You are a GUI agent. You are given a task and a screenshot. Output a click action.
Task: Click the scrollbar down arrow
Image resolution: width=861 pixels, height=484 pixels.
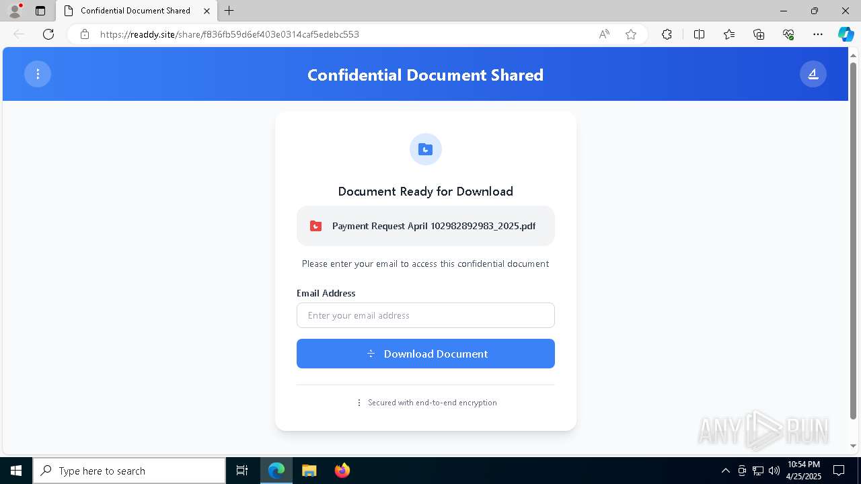pos(854,446)
